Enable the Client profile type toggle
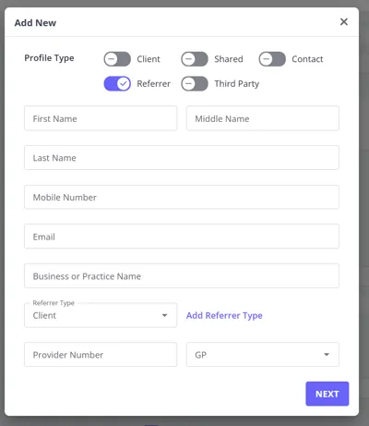This screenshot has width=369, height=426. click(x=117, y=59)
